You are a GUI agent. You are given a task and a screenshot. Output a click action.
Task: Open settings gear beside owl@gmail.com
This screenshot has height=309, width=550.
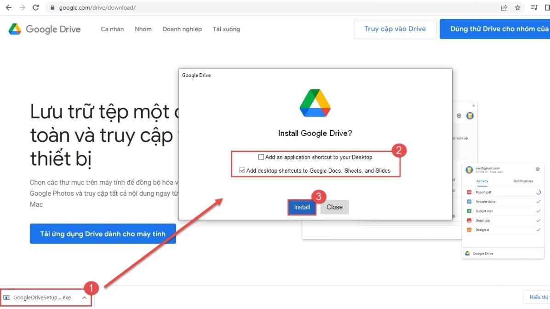(x=538, y=169)
